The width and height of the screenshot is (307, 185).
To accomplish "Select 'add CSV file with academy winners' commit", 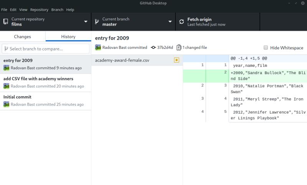I will point(45,83).
